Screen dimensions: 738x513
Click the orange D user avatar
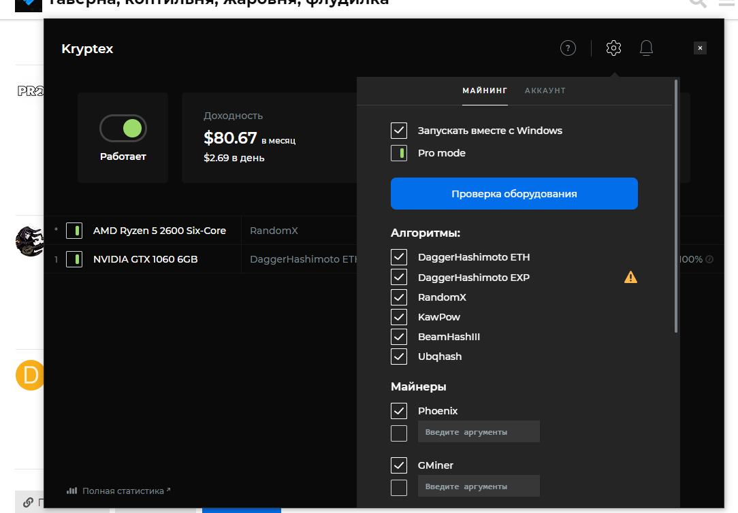30,376
